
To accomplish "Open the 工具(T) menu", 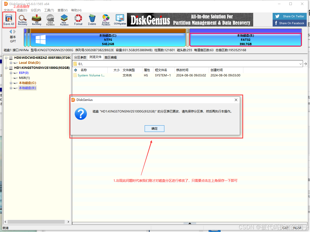I will pyautogui.click(x=49, y=10).
